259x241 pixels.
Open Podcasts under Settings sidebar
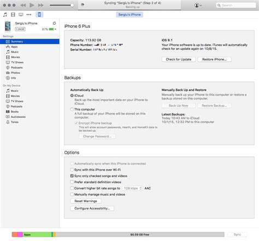point(30,68)
